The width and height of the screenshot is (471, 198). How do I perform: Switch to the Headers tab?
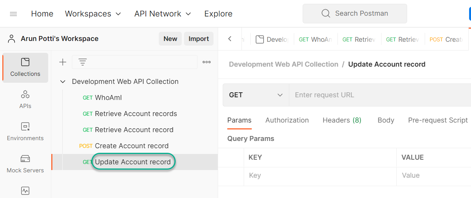(x=342, y=120)
